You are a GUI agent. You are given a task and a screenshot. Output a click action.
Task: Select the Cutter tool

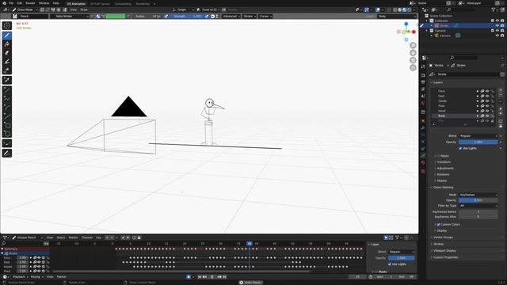[x=7, y=70]
